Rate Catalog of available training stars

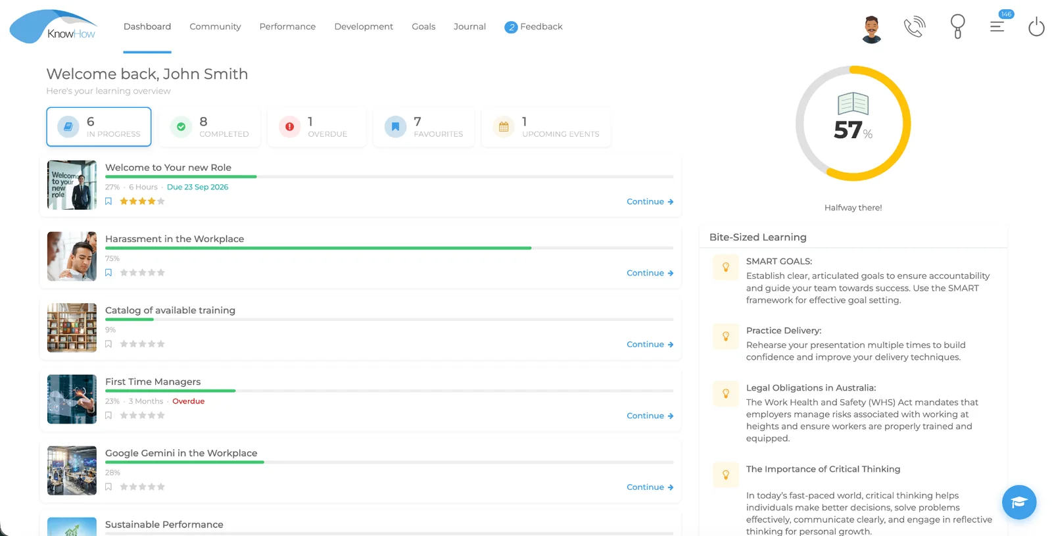142,344
